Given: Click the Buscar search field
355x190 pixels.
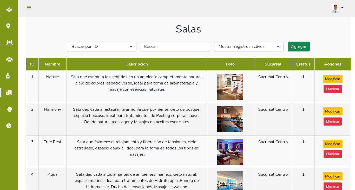Looking at the screenshot, I should 175,47.
